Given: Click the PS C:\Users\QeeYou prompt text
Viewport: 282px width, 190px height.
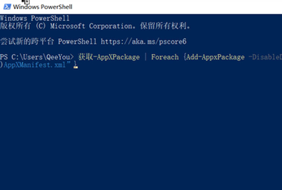Looking at the screenshot, I should (37, 57).
